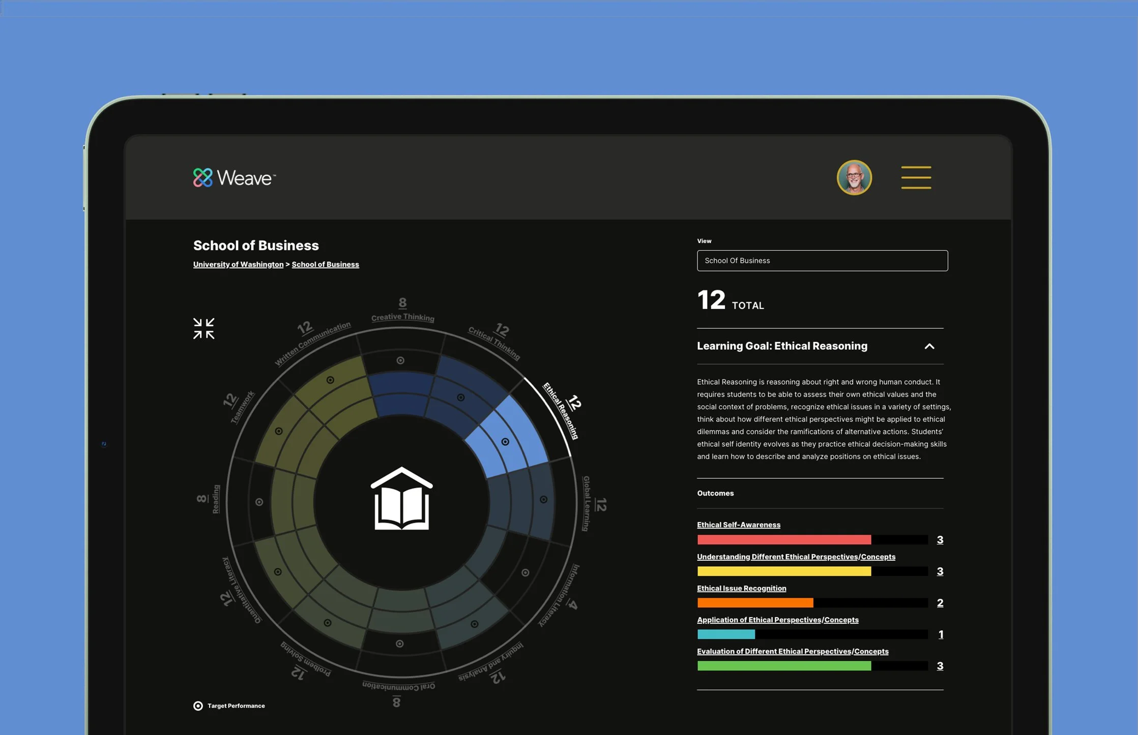The width and height of the screenshot is (1138, 735).
Task: Click the target marker in Teamwork segment
Action: coord(279,431)
